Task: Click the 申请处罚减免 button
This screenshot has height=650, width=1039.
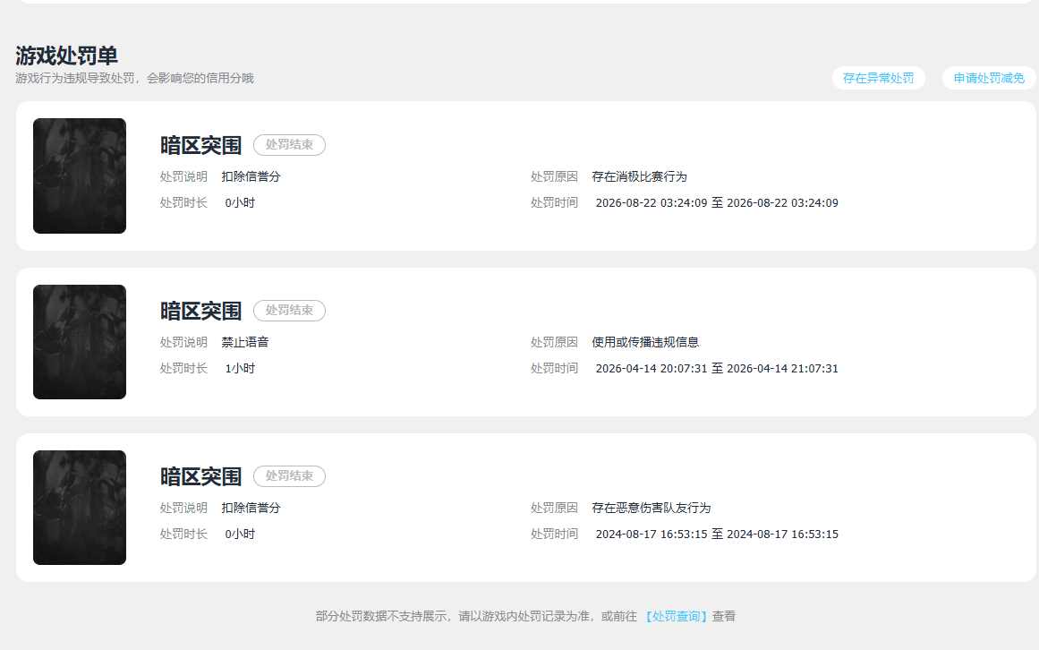Action: [989, 78]
